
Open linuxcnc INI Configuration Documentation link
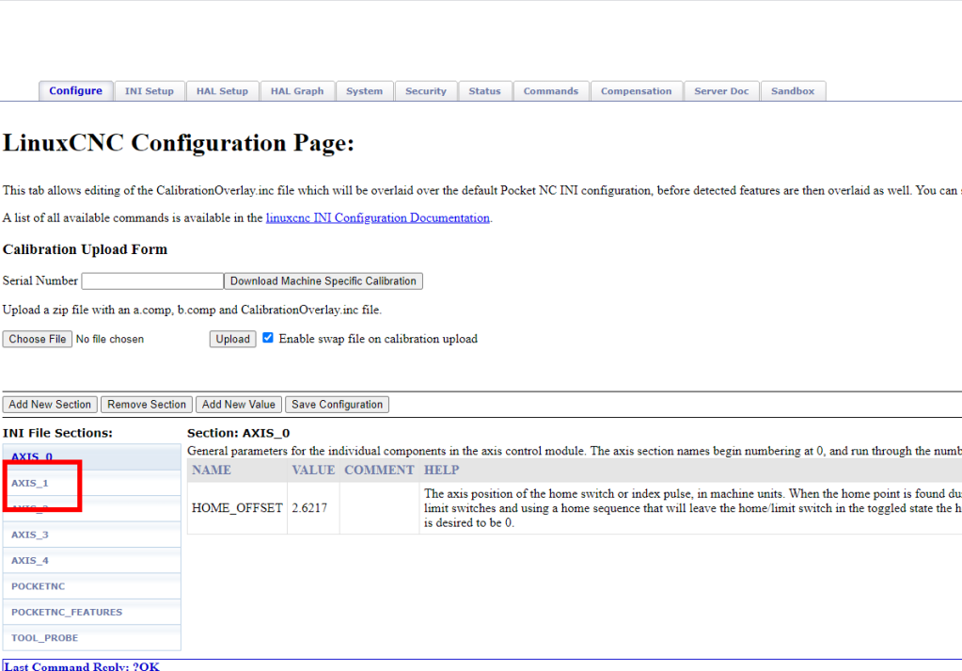tap(377, 217)
